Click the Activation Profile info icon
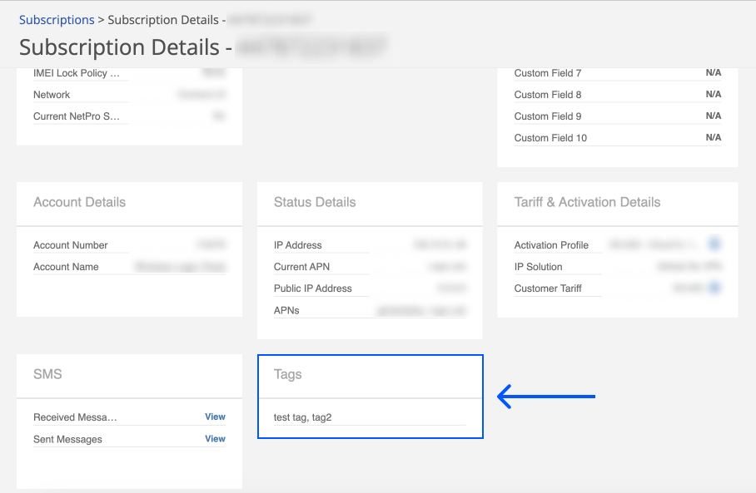756x493 pixels. [x=714, y=244]
